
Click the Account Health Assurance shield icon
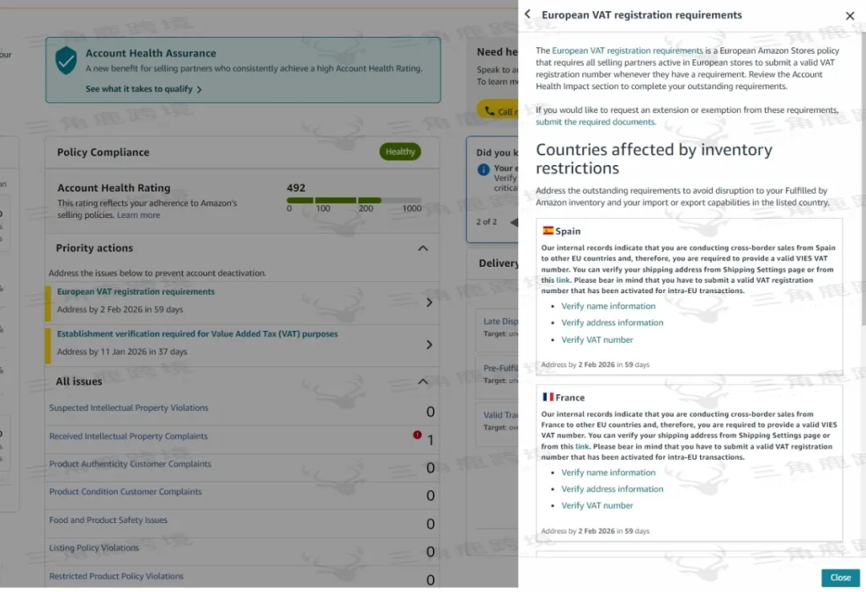tap(66, 60)
